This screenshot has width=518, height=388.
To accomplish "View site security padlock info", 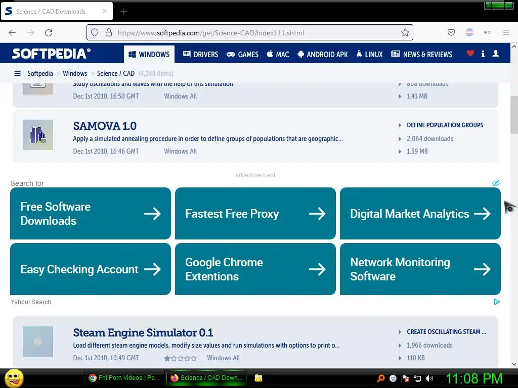I will (108, 33).
